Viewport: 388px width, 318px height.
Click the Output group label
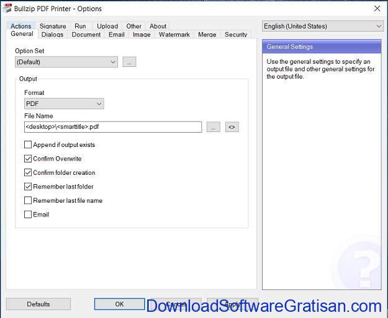(x=28, y=79)
